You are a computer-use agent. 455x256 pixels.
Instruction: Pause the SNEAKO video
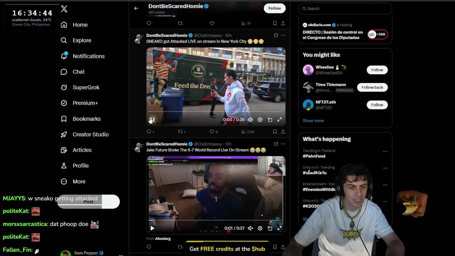[152, 120]
